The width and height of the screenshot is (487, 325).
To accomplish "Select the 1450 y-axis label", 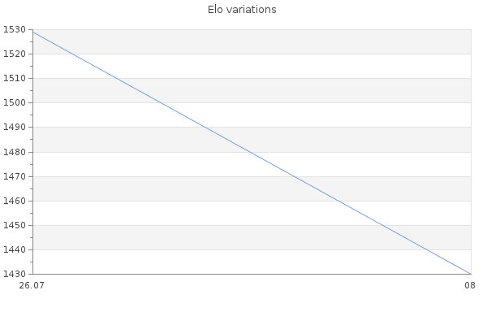I will click(15, 225).
